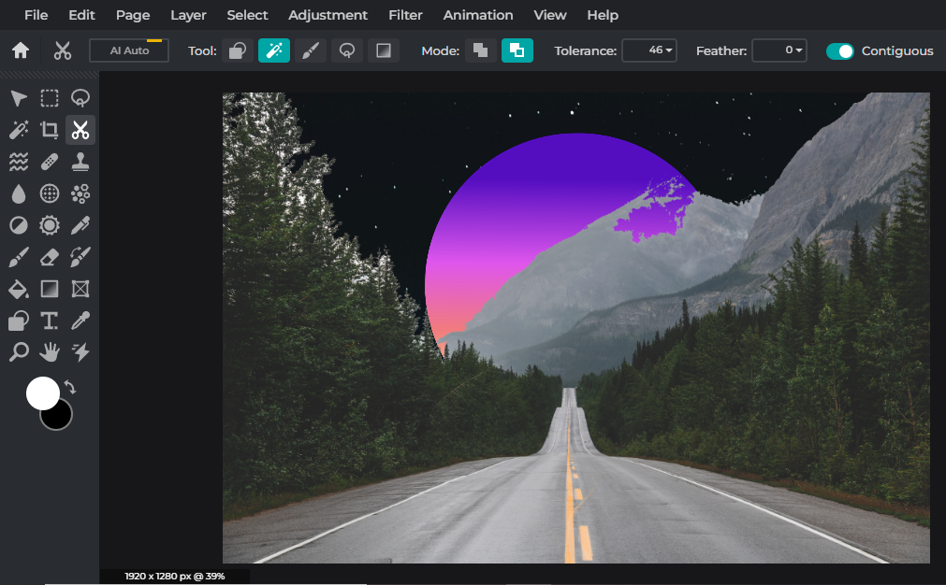Open the Animation menu
This screenshot has height=585, width=946.
point(477,15)
